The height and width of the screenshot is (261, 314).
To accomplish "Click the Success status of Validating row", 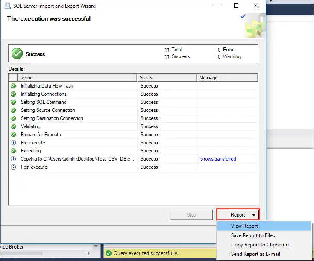I will tap(149, 126).
